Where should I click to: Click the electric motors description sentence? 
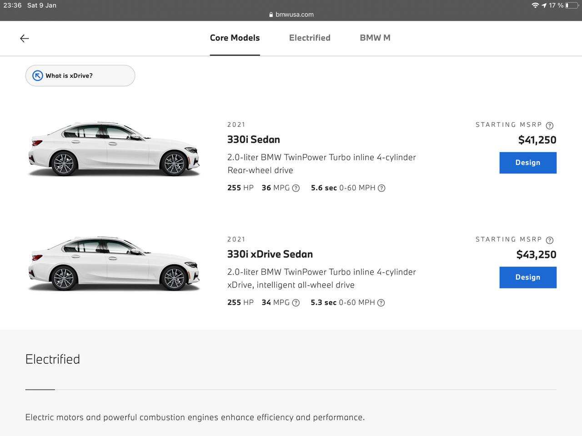point(195,417)
